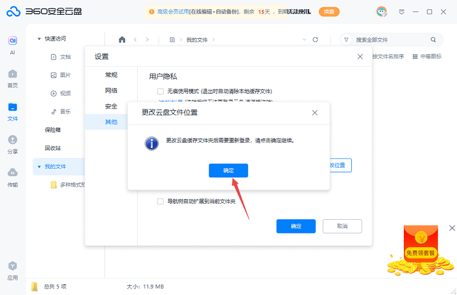
Task: Click 确定 button in the 设置 dialog
Action: (x=296, y=227)
